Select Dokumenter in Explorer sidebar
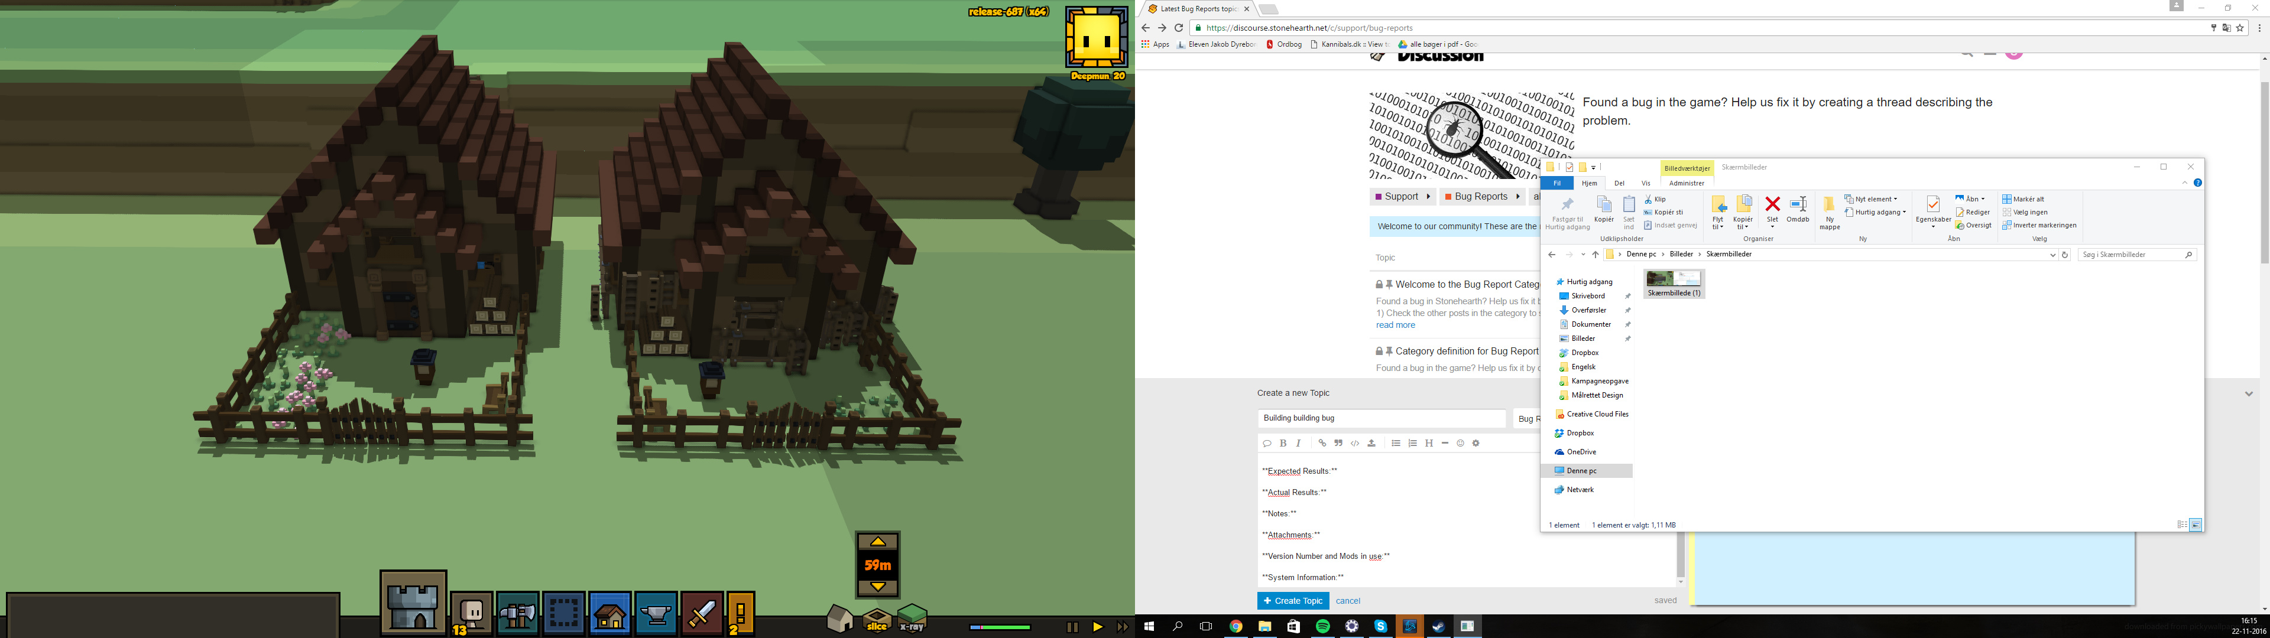Screen dimensions: 2270x638 point(1591,324)
